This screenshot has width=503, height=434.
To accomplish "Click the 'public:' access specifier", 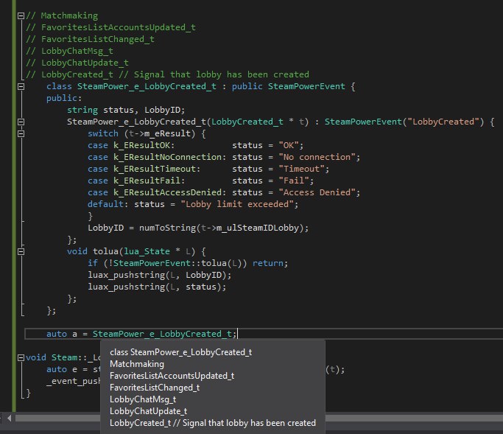I will click(x=64, y=98).
